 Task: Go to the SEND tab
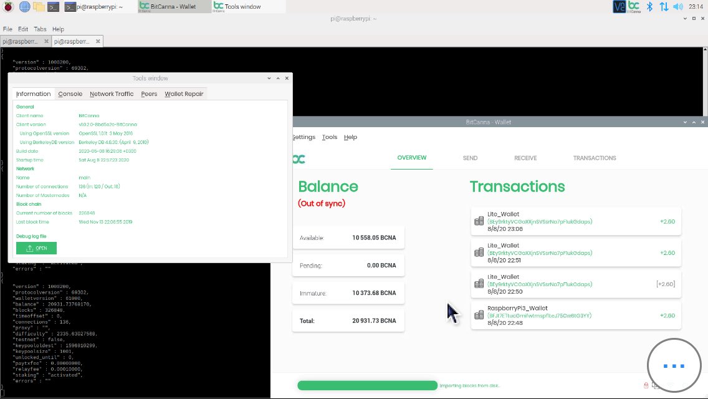point(470,158)
